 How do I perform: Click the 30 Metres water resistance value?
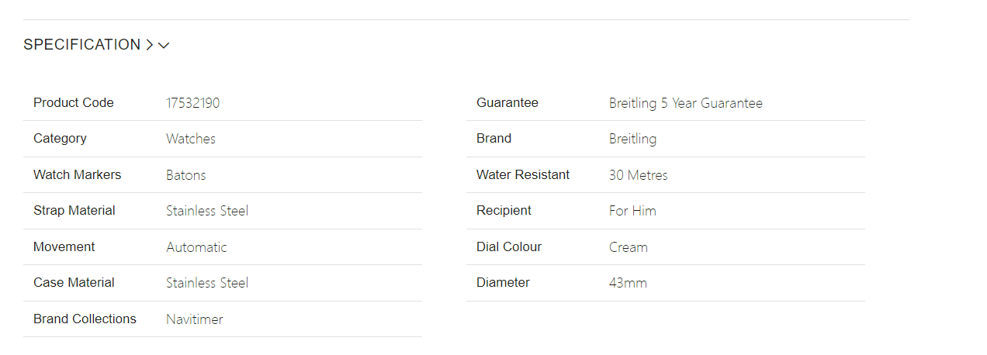pyautogui.click(x=638, y=175)
